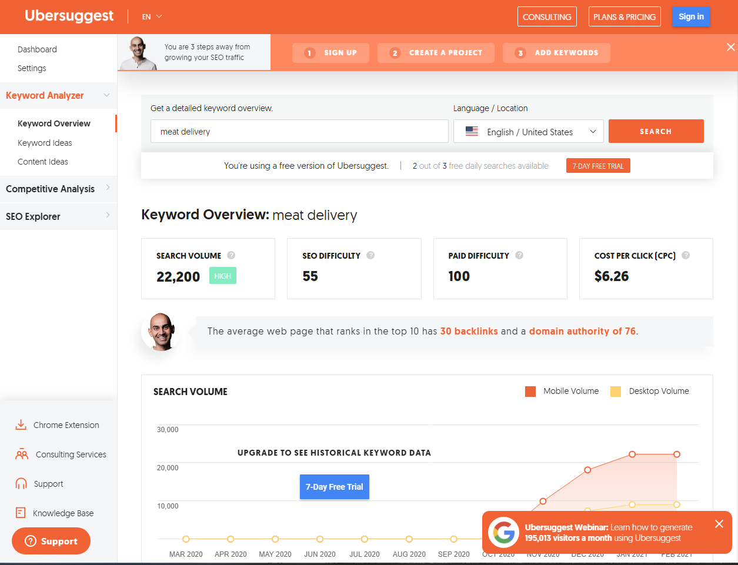Click the orange Support help button
The image size is (738, 565).
point(51,541)
